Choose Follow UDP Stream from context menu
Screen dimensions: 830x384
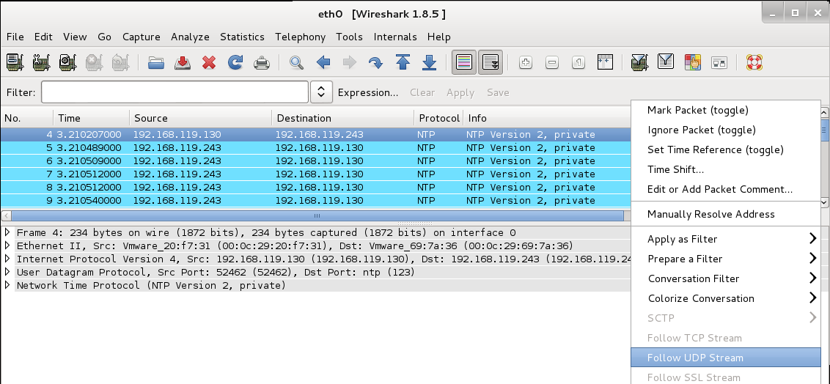[x=695, y=358]
